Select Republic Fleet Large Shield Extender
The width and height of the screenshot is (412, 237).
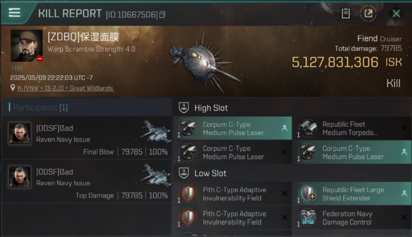[351, 194]
